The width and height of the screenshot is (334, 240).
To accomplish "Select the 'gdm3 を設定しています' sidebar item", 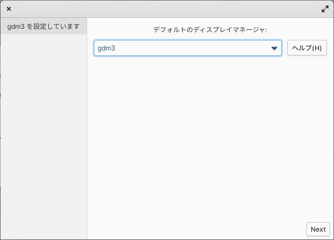I will pos(44,27).
